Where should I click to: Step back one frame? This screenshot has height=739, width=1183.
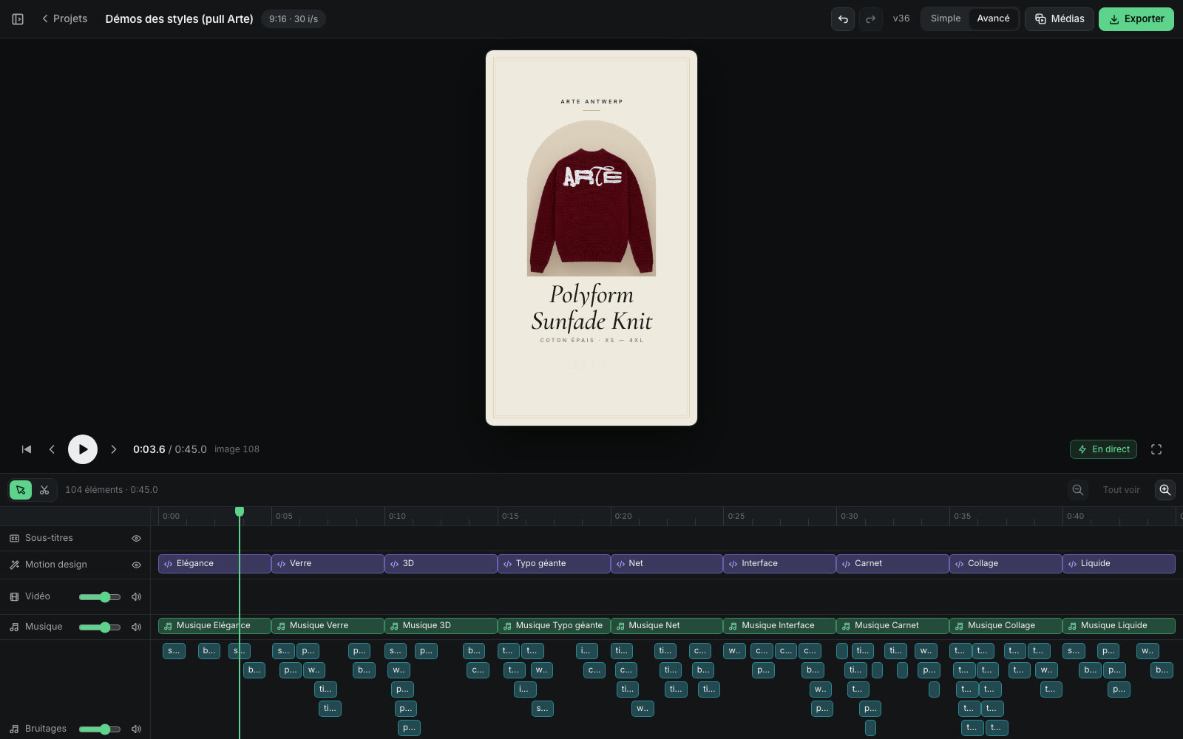(52, 449)
